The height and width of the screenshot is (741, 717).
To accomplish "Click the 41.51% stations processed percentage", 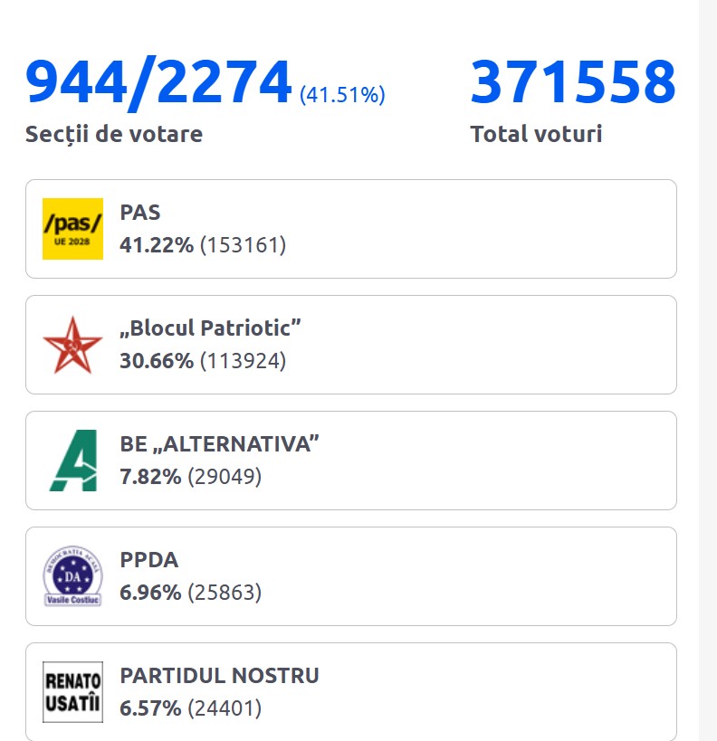I will coord(342,94).
